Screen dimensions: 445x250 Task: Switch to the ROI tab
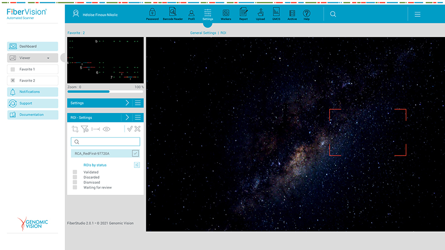[x=223, y=33]
